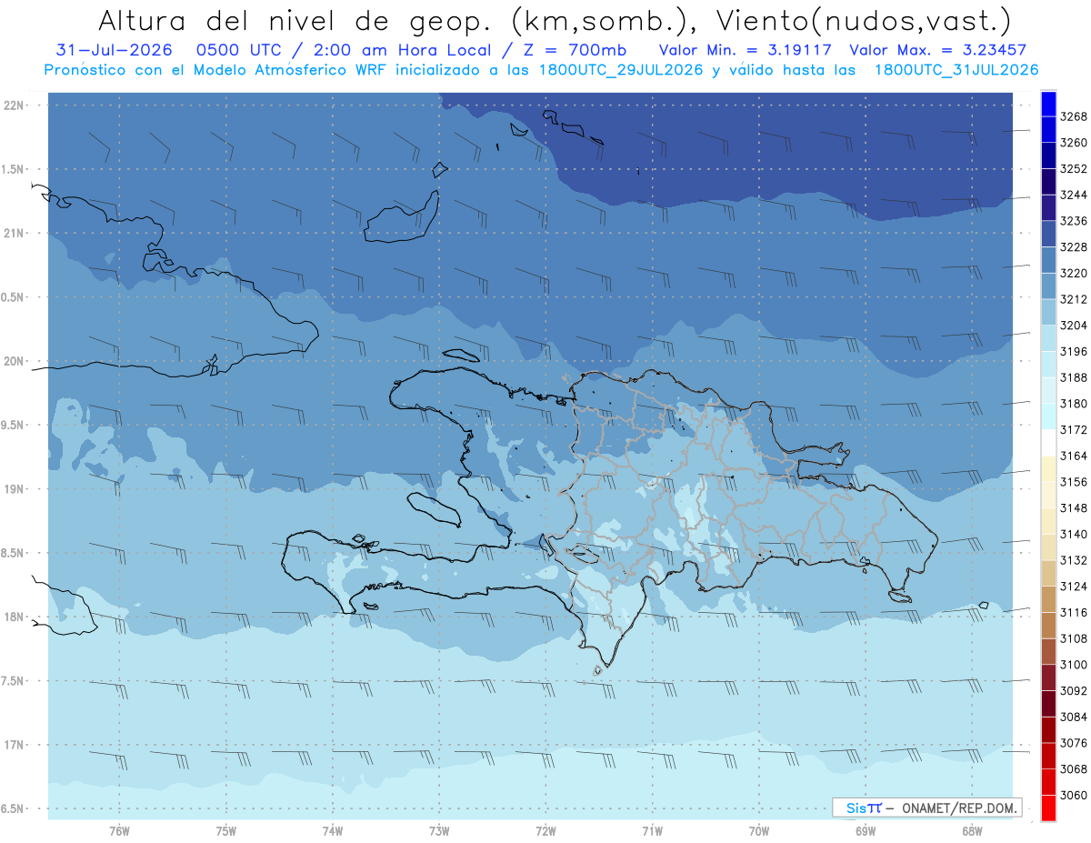Click the '3228' colorbar value

coord(1074,247)
